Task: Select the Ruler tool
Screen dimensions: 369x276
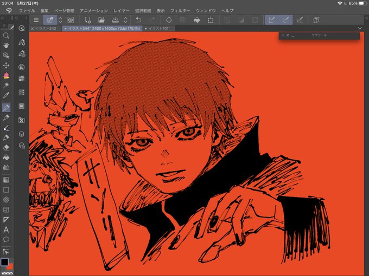Action: (x=6, y=220)
